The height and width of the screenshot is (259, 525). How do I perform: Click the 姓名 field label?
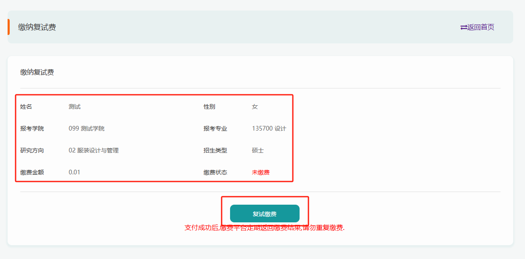(26, 107)
